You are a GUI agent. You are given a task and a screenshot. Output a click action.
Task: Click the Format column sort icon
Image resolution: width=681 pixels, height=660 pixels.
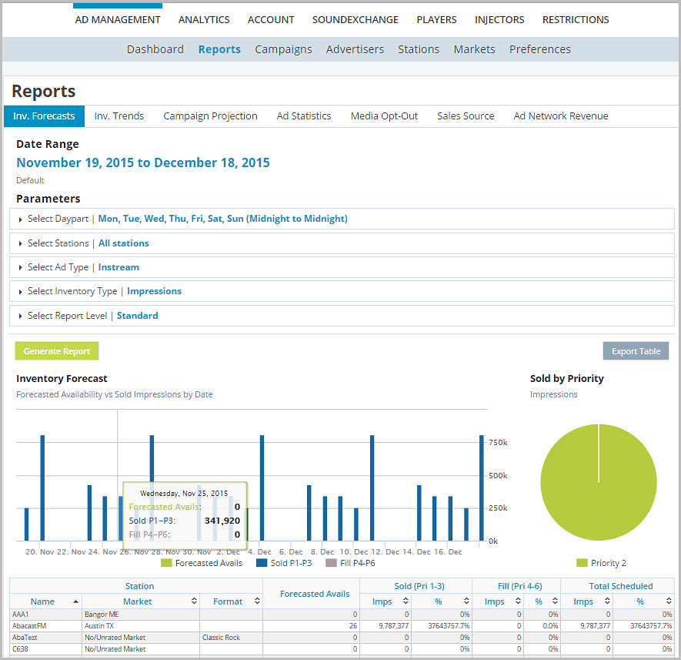(257, 601)
